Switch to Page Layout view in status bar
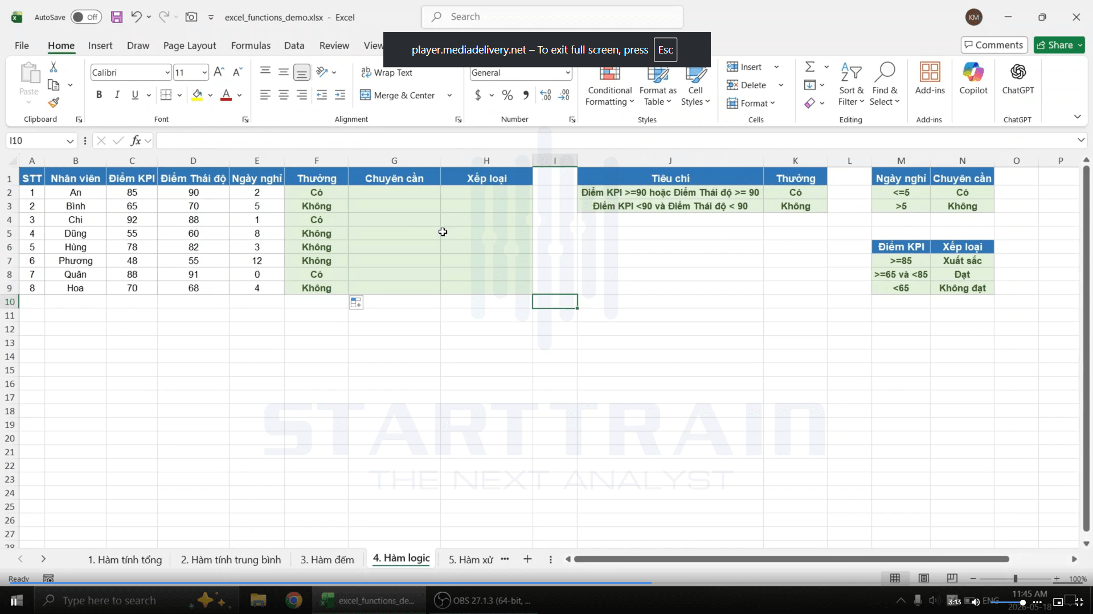1093x614 pixels. pos(924,578)
